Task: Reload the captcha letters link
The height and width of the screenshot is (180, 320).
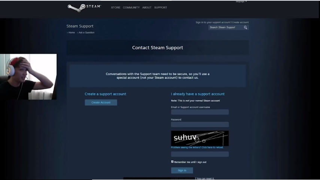Action: (x=197, y=148)
